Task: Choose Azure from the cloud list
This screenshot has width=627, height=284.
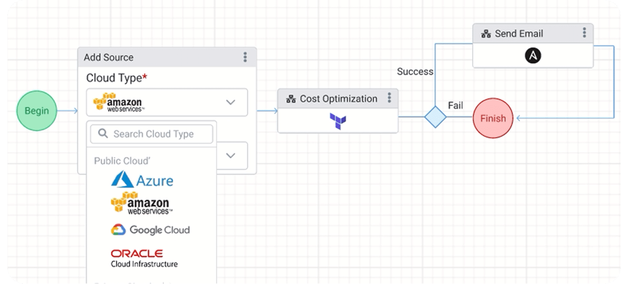Action: click(142, 180)
